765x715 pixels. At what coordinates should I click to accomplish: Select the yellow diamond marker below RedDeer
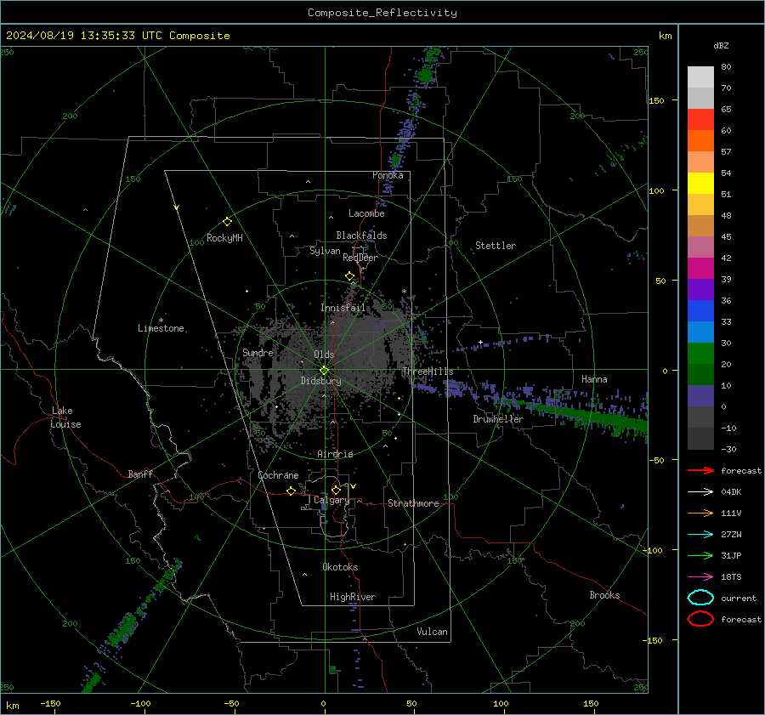point(350,276)
